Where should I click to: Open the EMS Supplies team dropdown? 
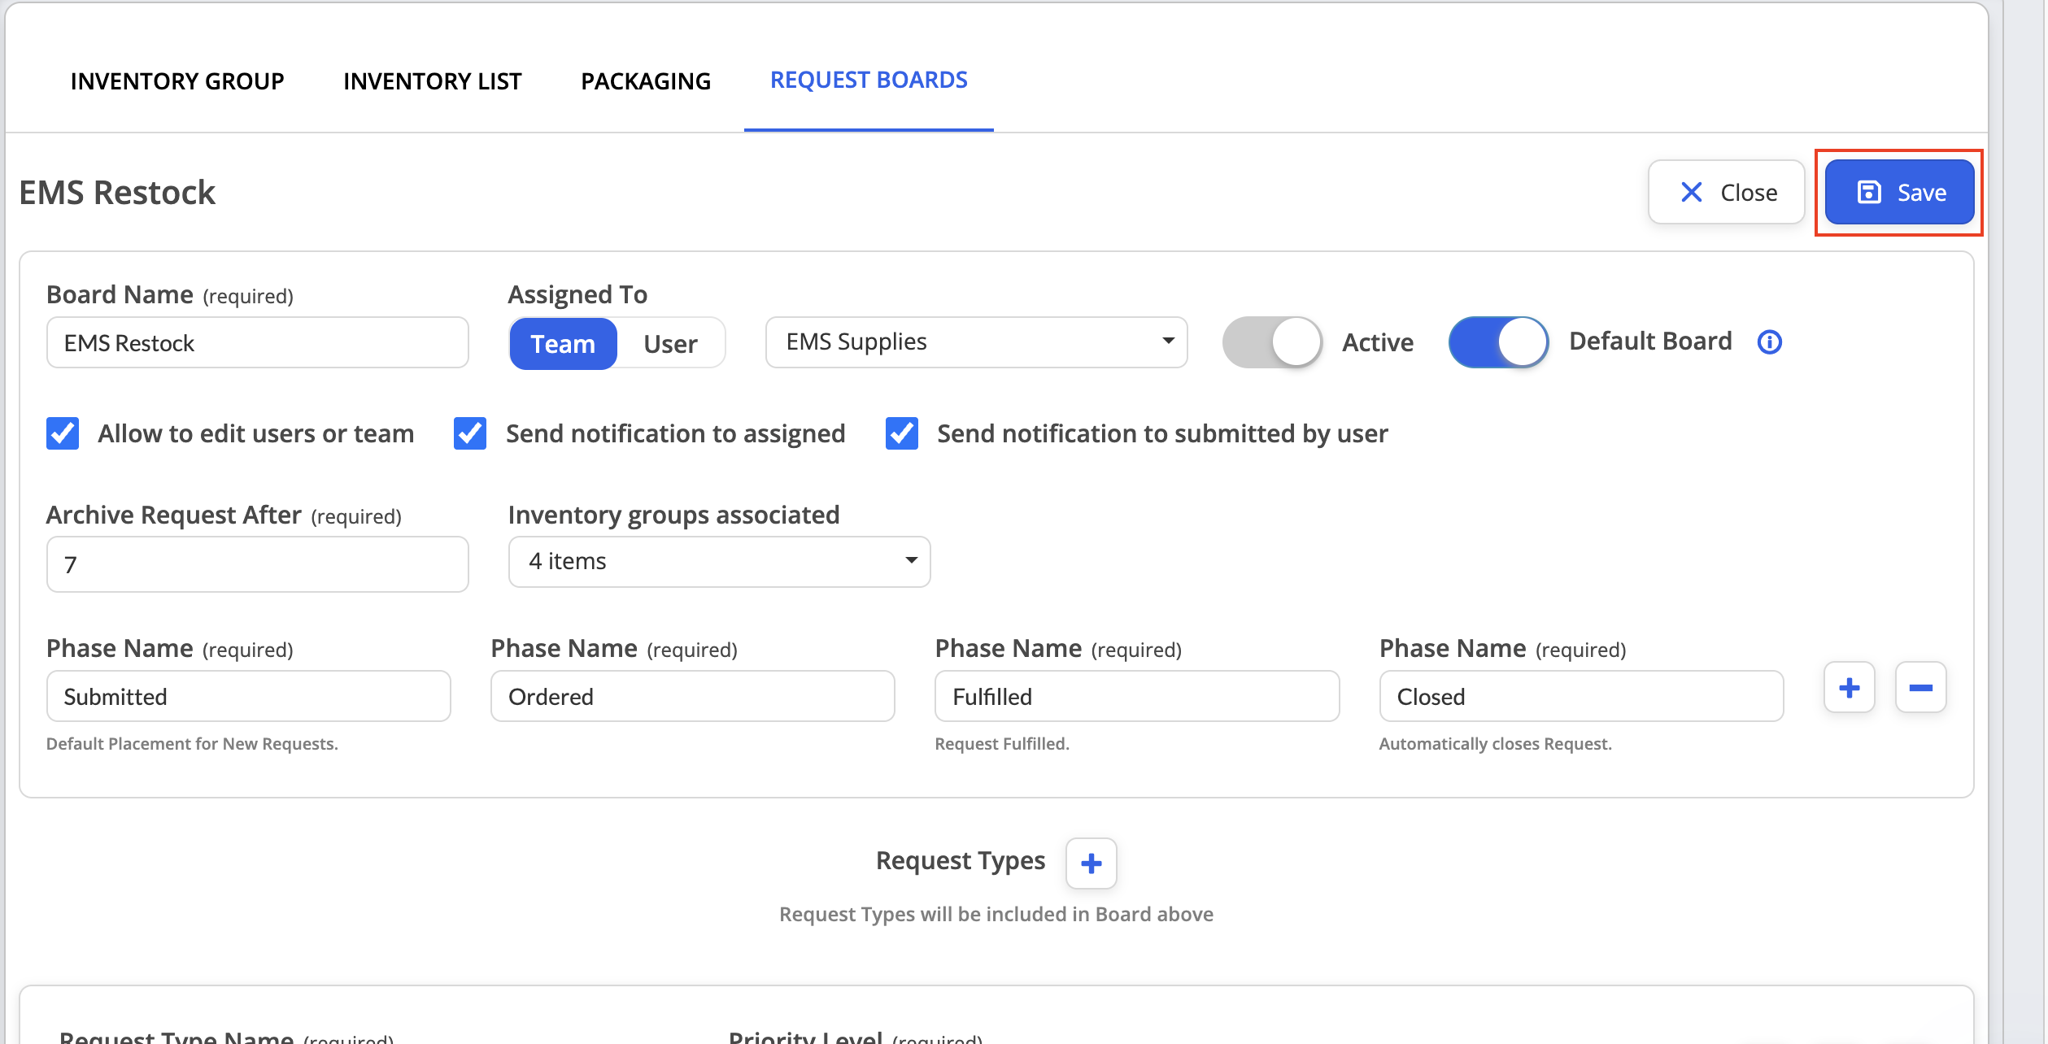pos(976,342)
